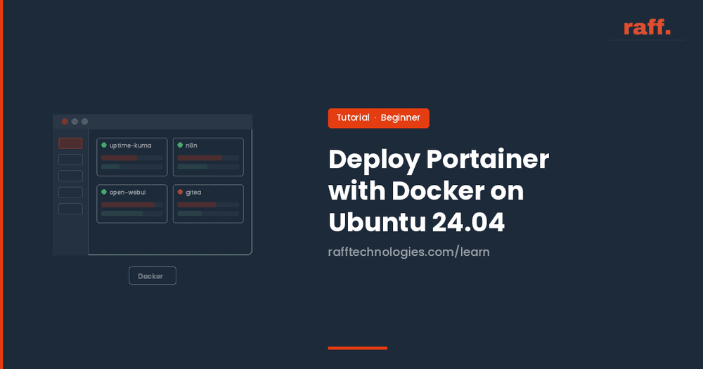The image size is (703, 369).
Task: Select the Tutorial · Beginner badge
Action: [x=378, y=118]
